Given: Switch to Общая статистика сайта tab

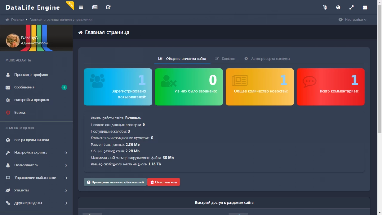Looking at the screenshot, I should point(182,59).
